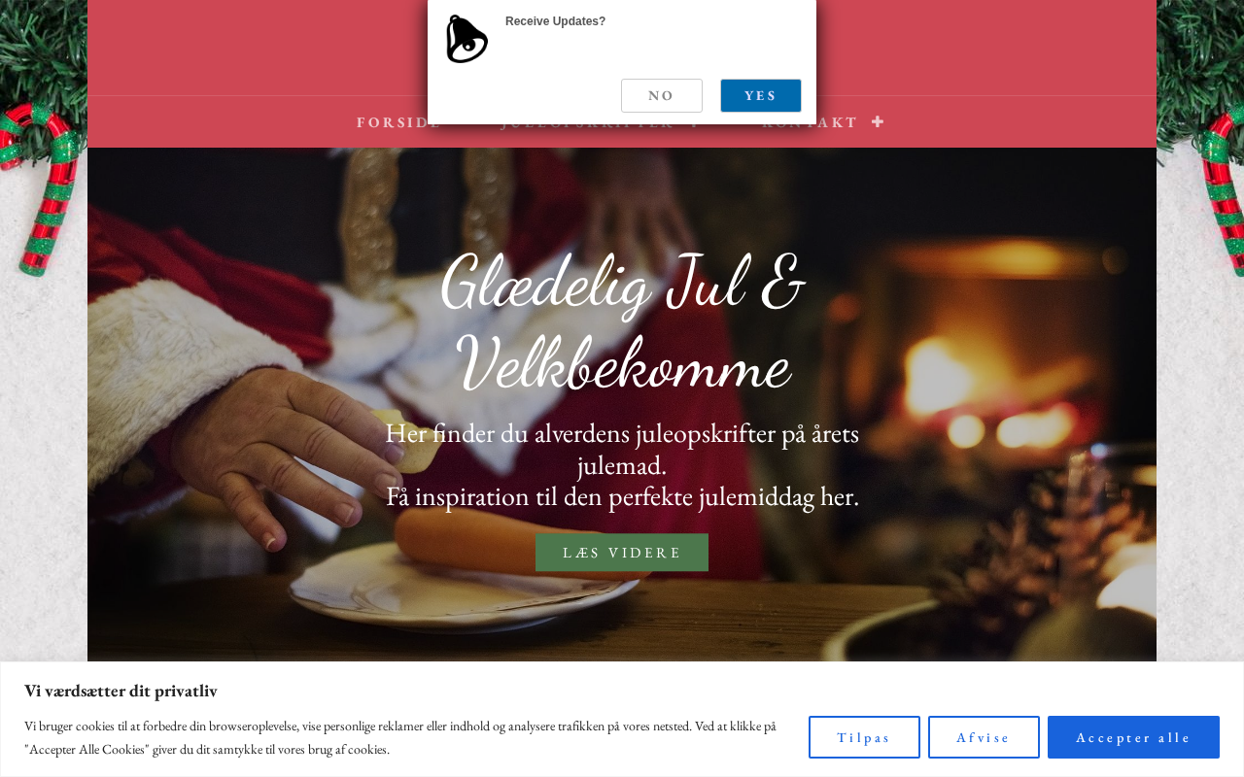
Task: Open the Juleopskrifter menu item
Action: pyautogui.click(x=587, y=126)
